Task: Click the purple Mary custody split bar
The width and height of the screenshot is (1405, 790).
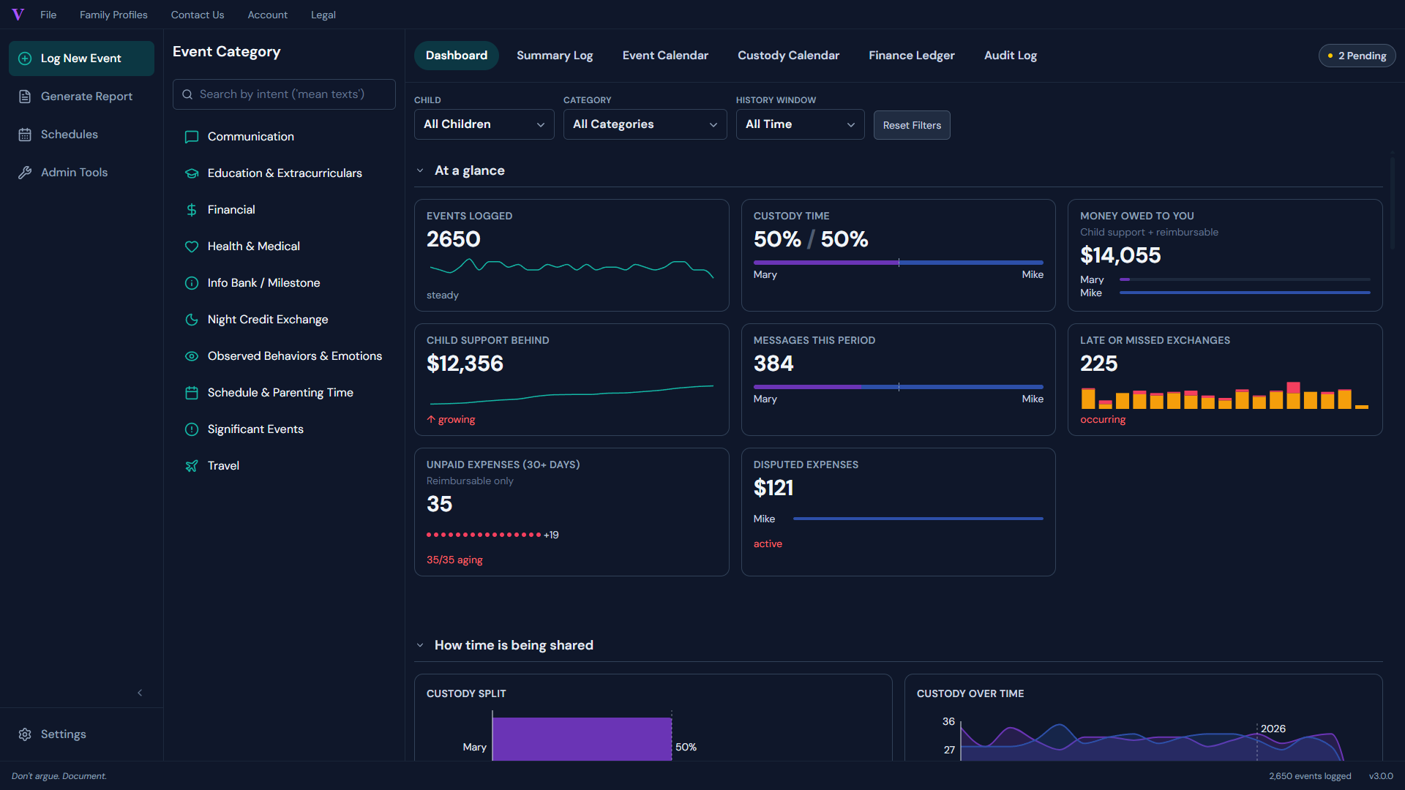Action: click(582, 739)
